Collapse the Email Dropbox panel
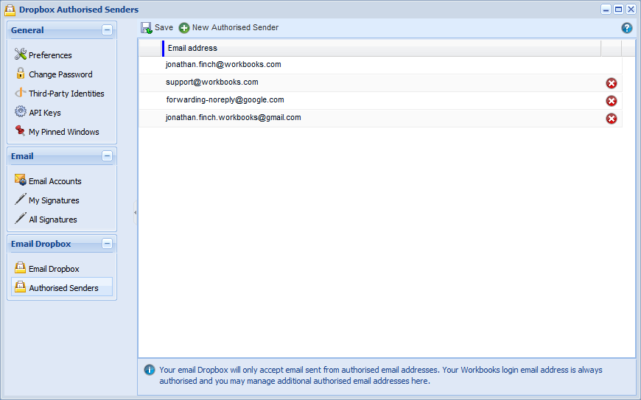This screenshot has height=400, width=641. pyautogui.click(x=107, y=244)
